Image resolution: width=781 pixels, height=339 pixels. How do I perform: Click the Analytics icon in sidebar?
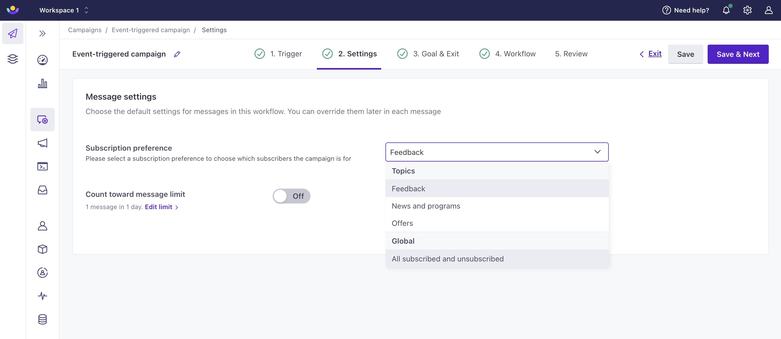[x=42, y=83]
